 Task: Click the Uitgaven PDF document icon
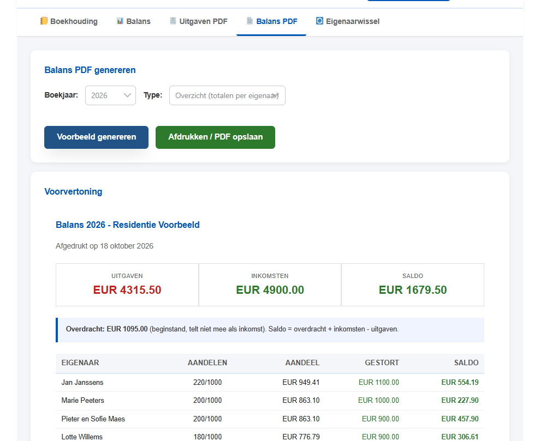coord(173,21)
